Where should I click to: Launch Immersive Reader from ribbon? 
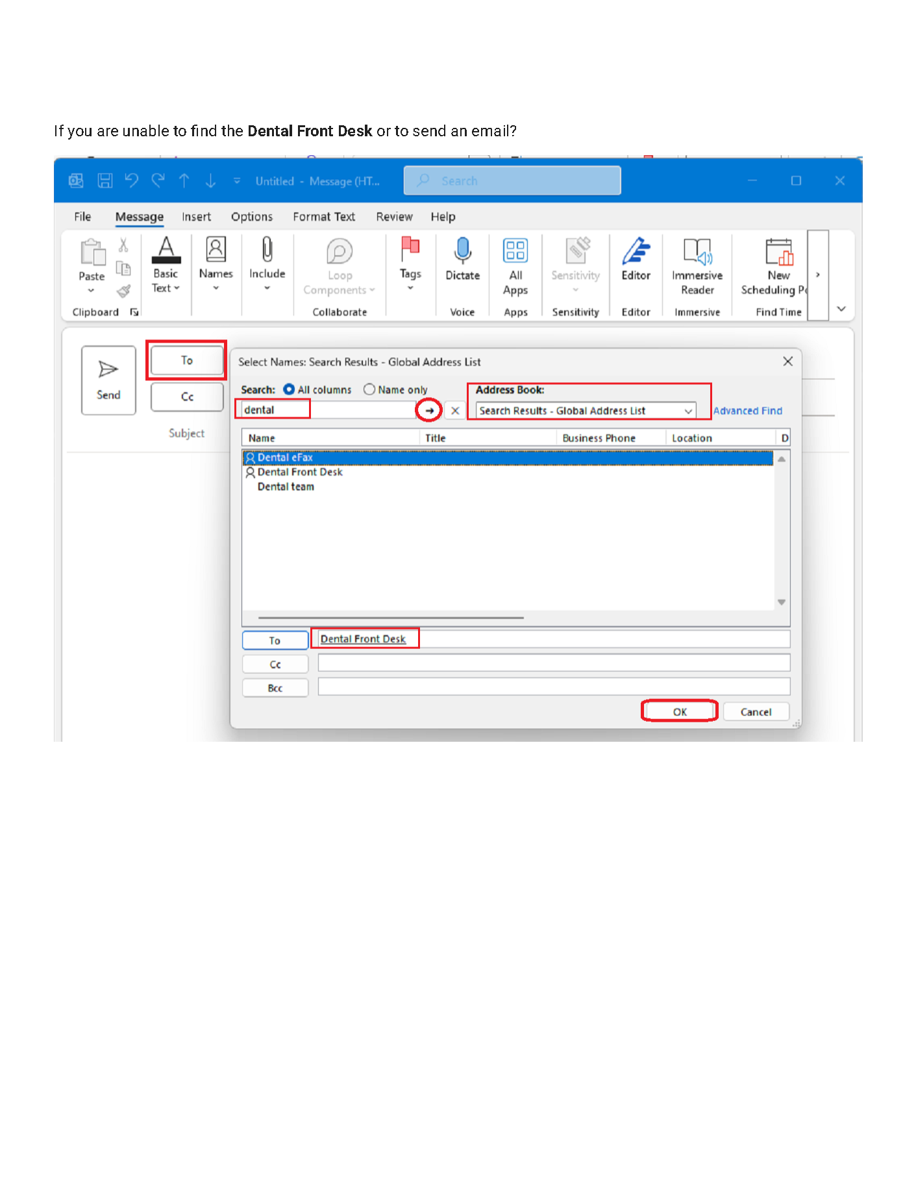(x=697, y=251)
